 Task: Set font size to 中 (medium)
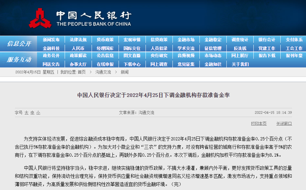click(x=32, y=113)
